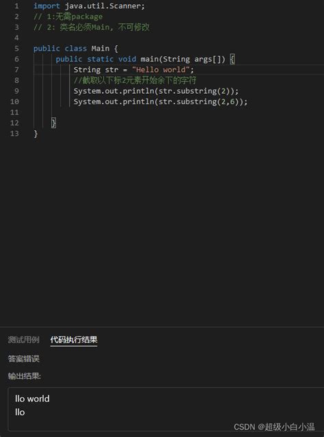
Task: Click line number 7 in the gutter
Action: click(16, 70)
